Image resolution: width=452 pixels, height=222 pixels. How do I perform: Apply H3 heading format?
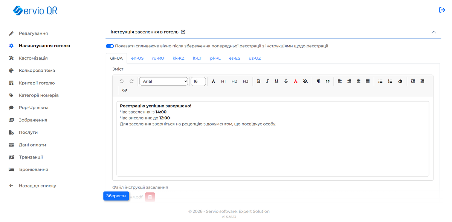[x=246, y=81]
